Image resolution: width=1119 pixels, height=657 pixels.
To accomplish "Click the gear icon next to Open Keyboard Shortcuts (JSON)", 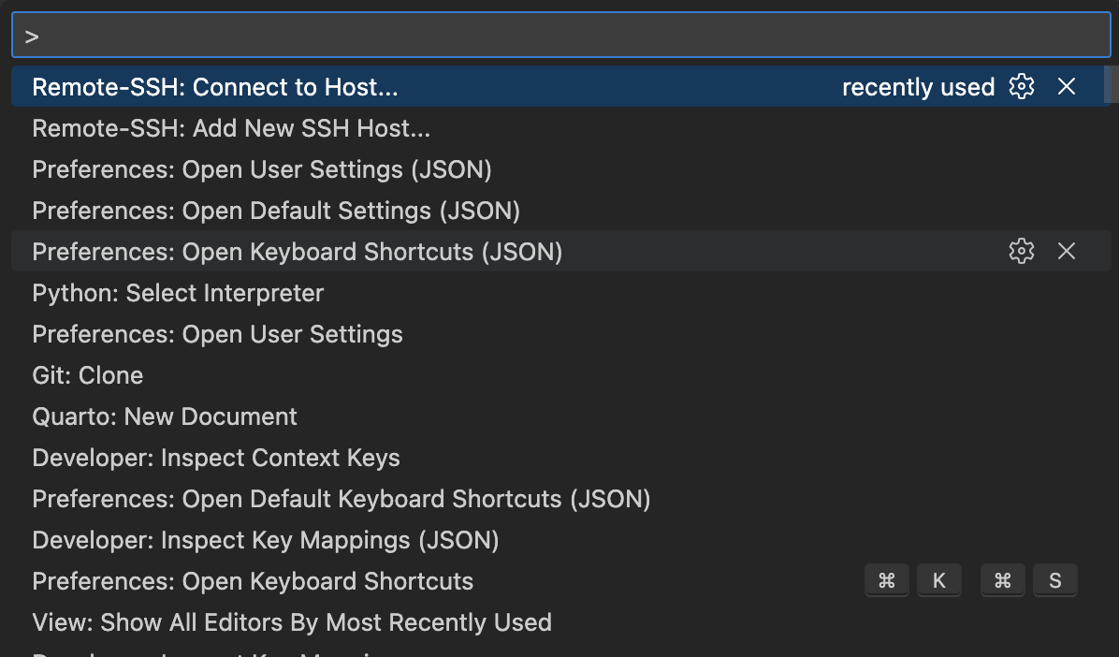I will tap(1022, 251).
